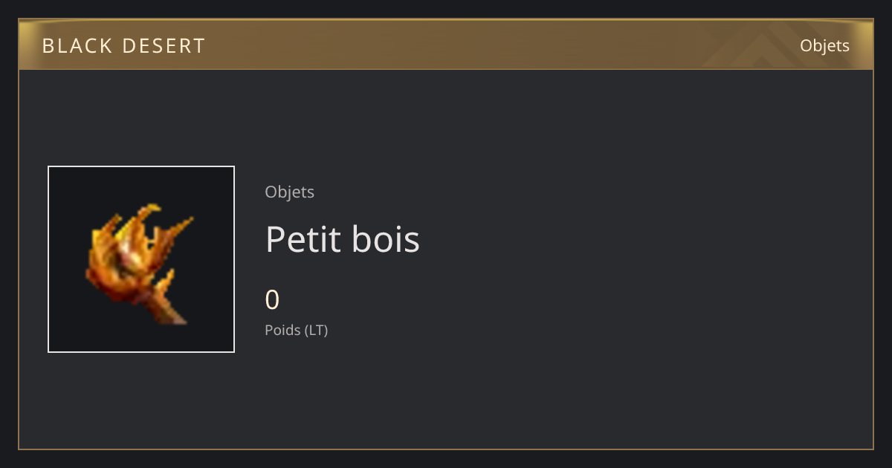Click the thin gold border of the card
892x468 pixels.
click(x=446, y=449)
